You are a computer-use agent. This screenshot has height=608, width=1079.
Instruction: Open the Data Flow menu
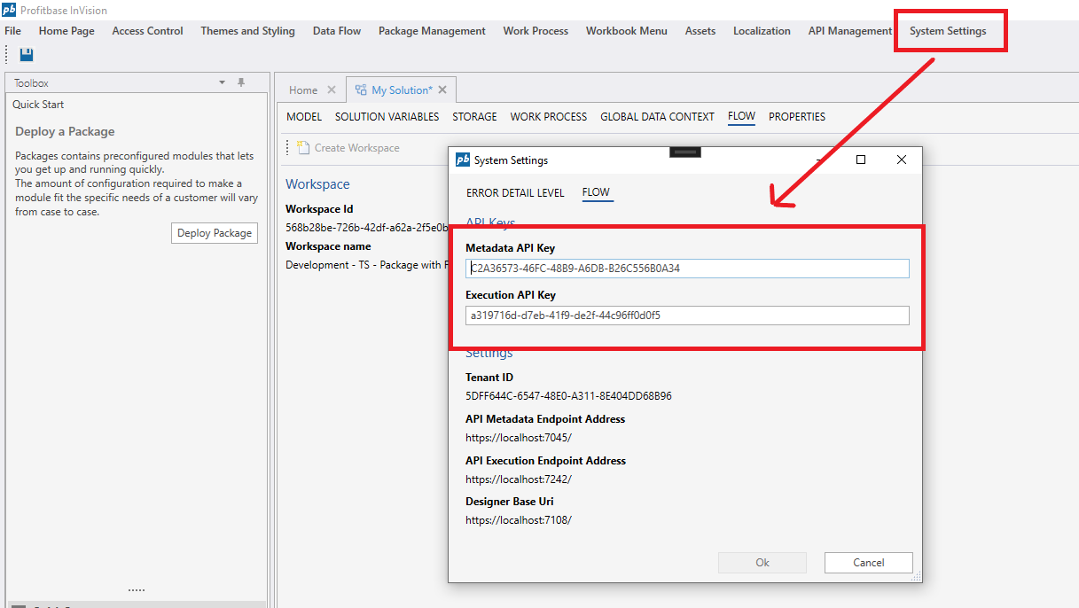pyautogui.click(x=337, y=31)
